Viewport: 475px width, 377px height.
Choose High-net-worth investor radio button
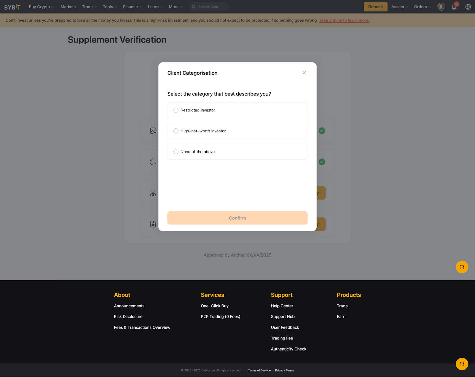(176, 131)
